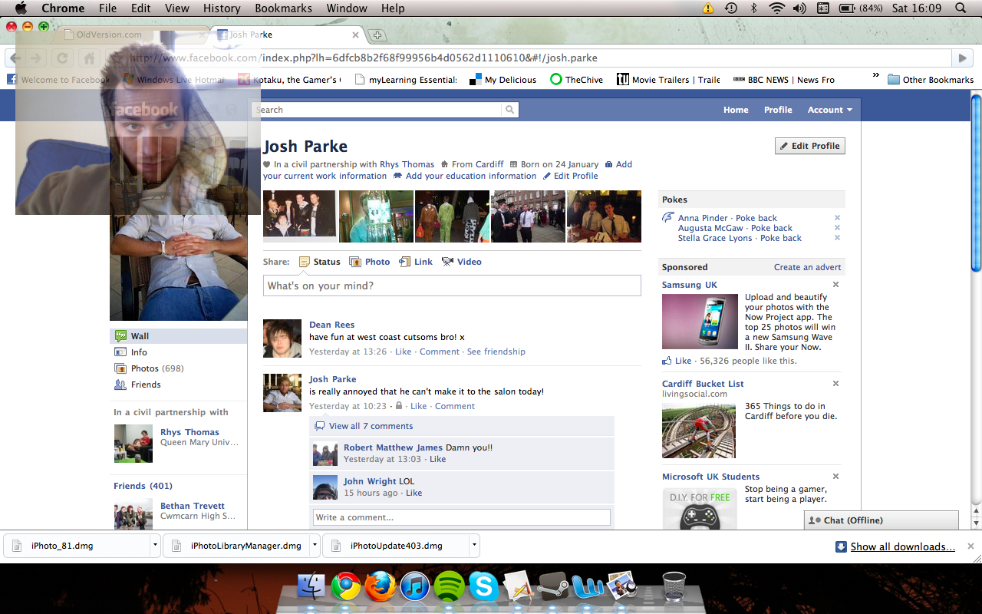Image resolution: width=982 pixels, height=614 pixels.
Task: Click the What's on your mind field
Action: [x=452, y=286]
